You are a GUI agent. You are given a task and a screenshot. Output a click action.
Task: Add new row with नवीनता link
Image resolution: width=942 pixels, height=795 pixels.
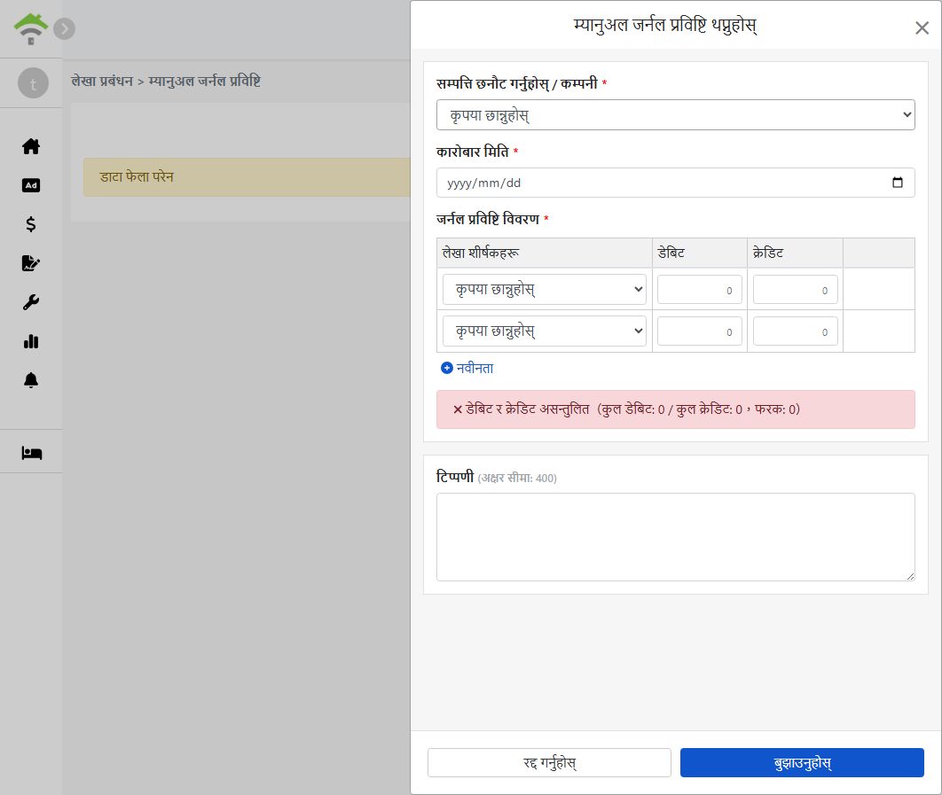467,368
